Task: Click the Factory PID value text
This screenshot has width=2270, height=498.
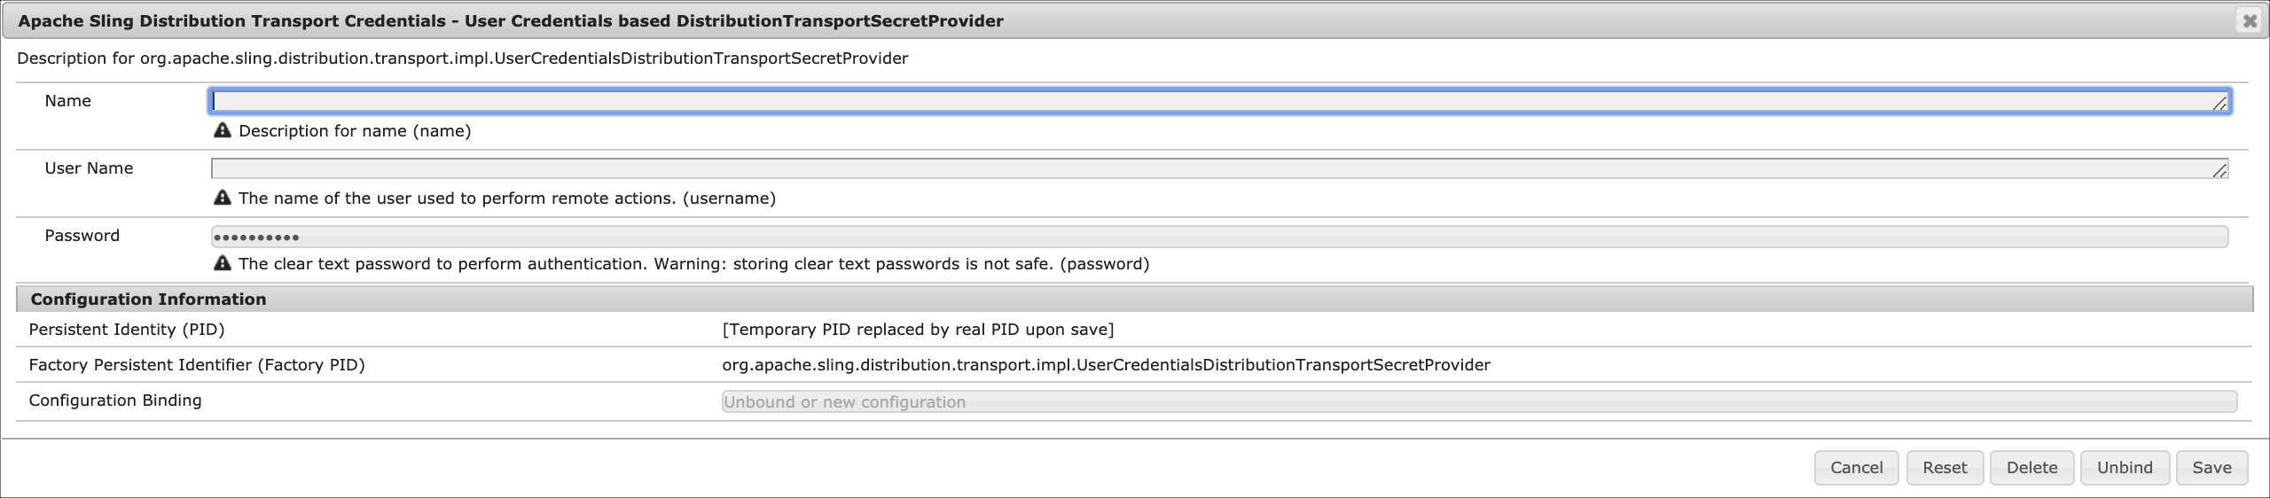Action: pos(1106,365)
